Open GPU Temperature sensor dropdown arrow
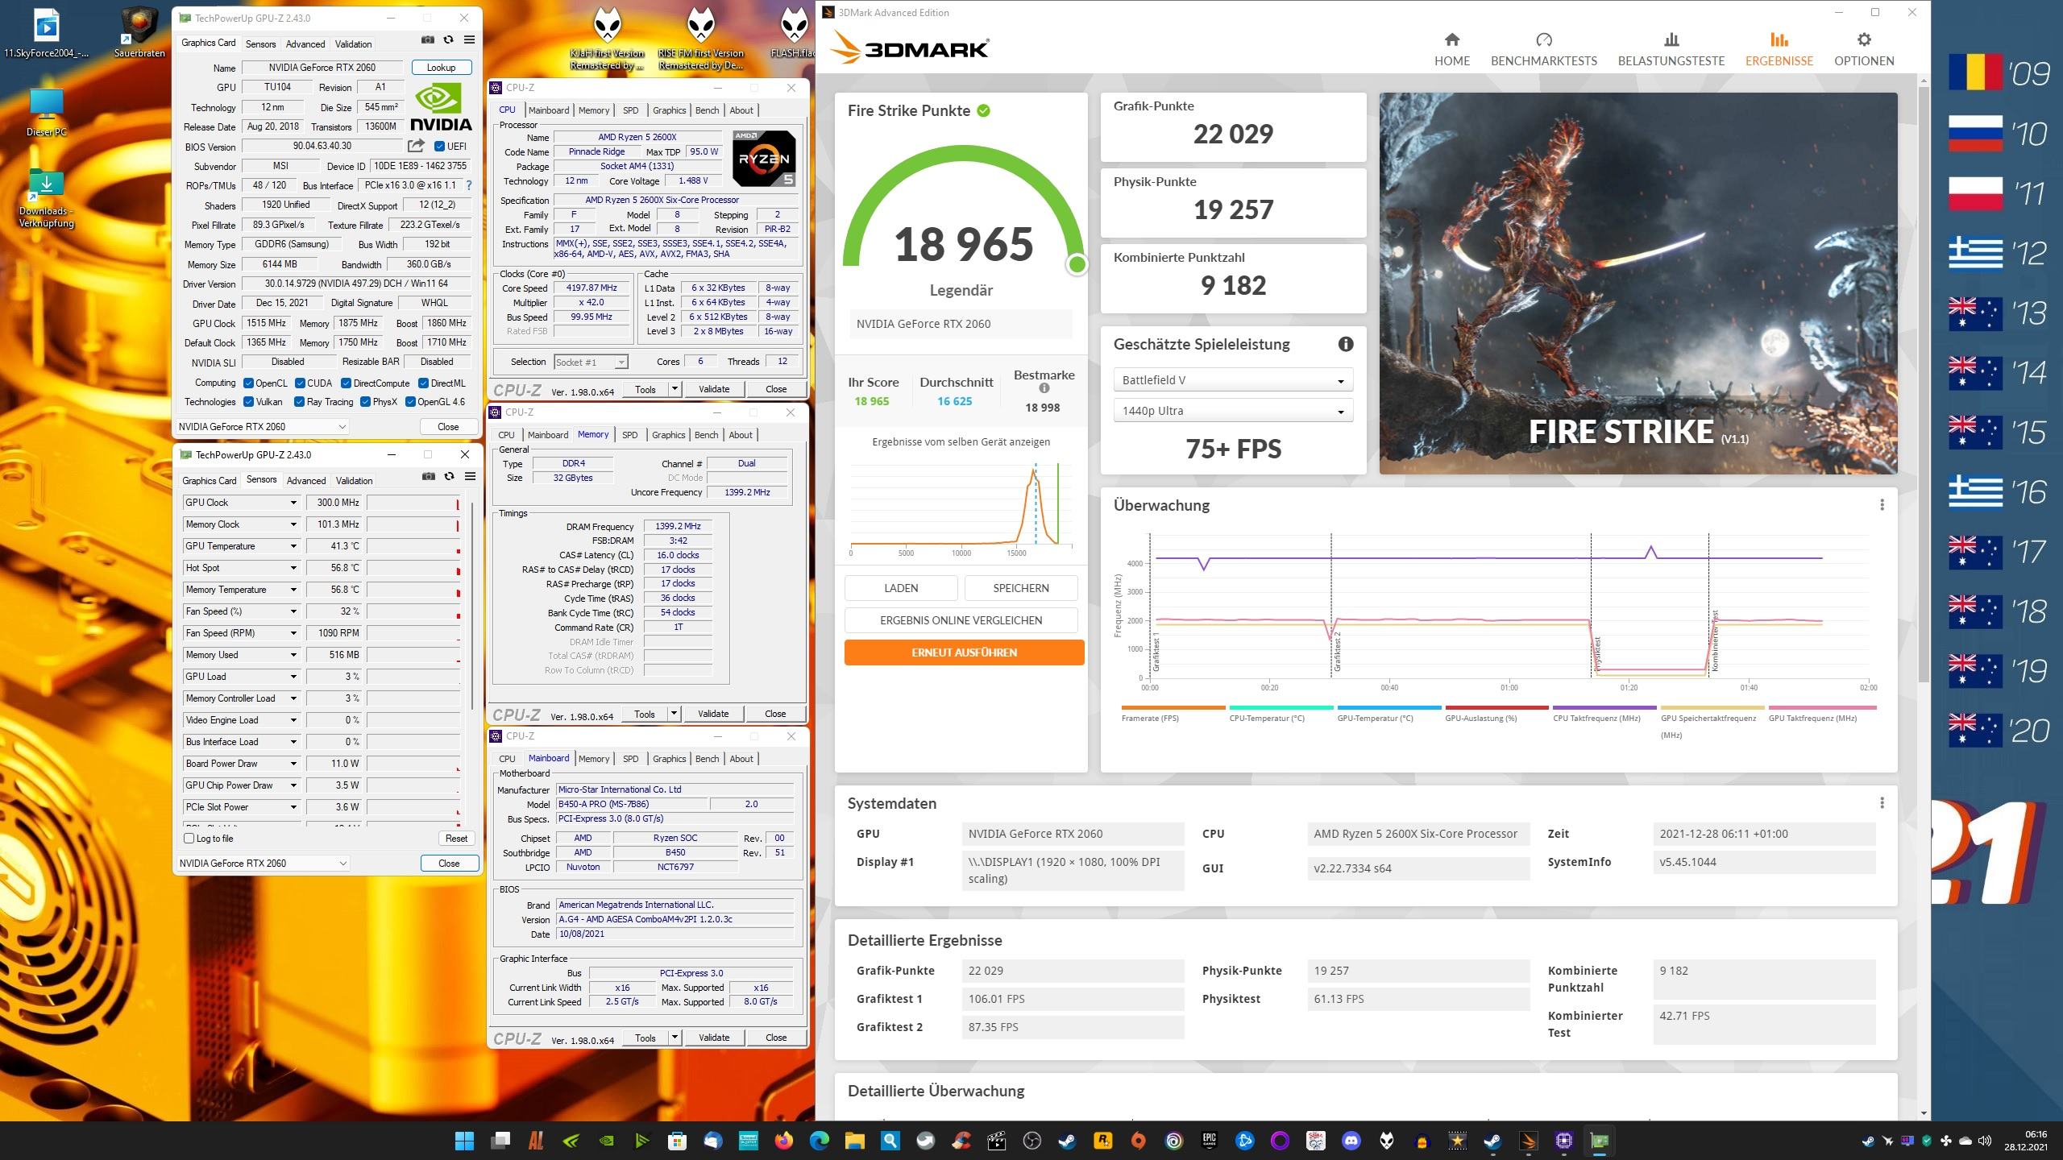Image resolution: width=2063 pixels, height=1160 pixels. coord(293,546)
